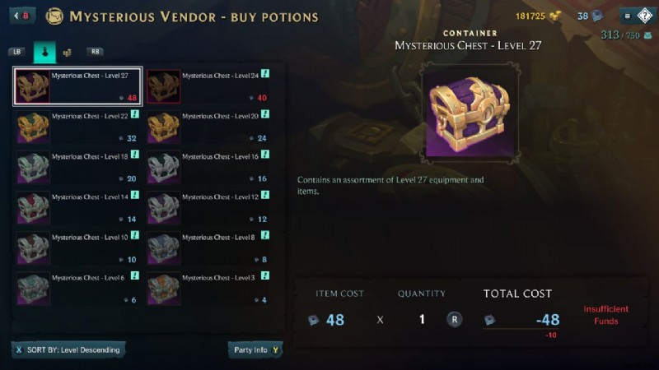
Task: Choose Mysterious Chest - Level 3
Action: (208, 289)
